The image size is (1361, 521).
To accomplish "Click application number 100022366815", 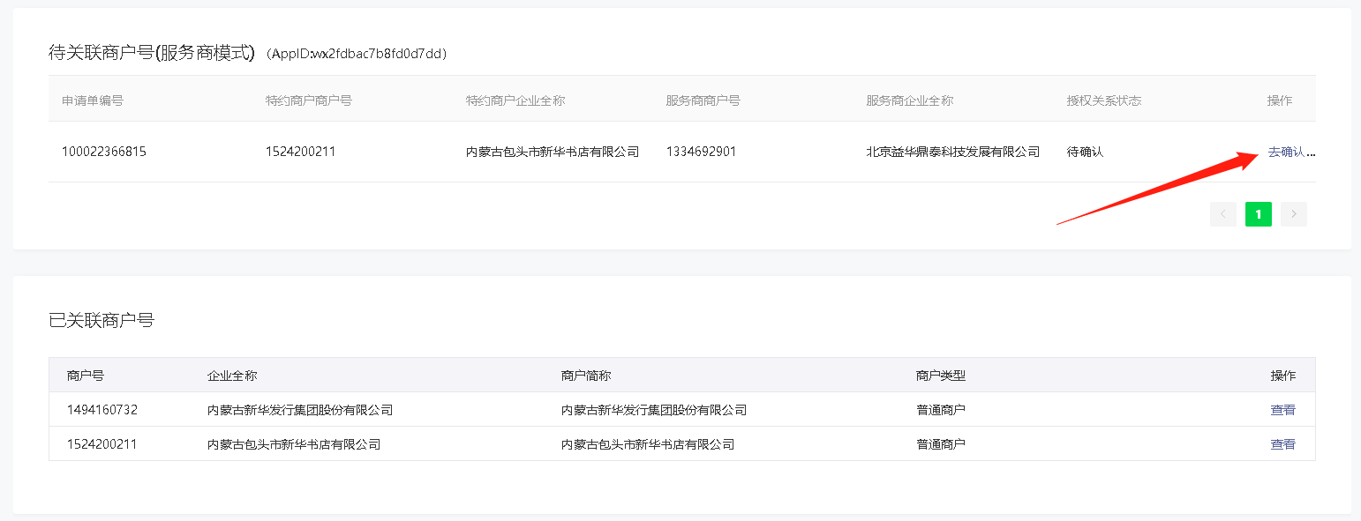I will point(104,152).
